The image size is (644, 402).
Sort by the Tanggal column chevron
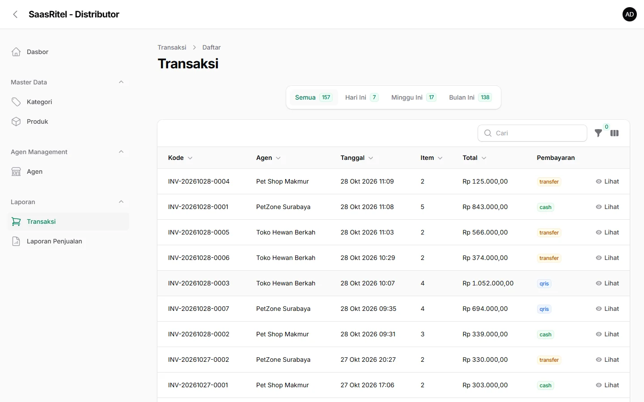[371, 158]
